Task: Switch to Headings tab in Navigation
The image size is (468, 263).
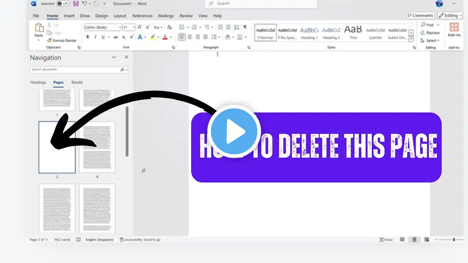Action: click(38, 82)
